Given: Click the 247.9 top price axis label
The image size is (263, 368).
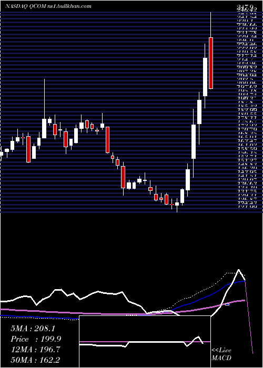Looking at the screenshot, I should tap(245, 7).
